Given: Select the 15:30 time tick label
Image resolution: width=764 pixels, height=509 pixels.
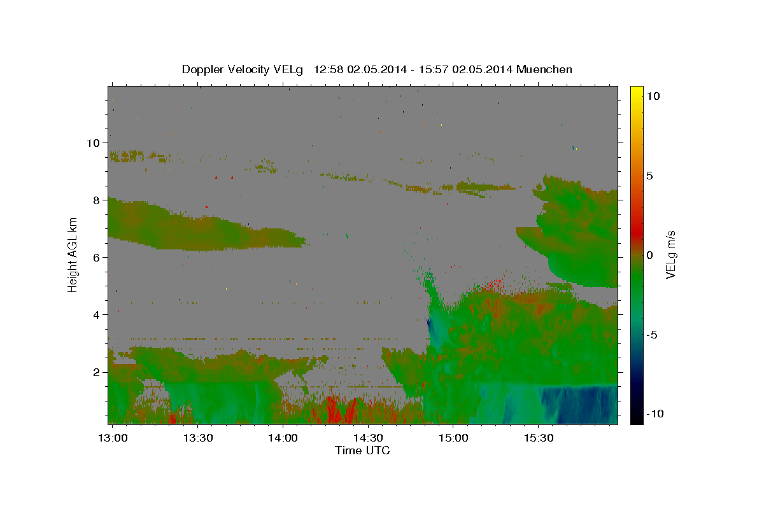Looking at the screenshot, I should click(x=538, y=438).
